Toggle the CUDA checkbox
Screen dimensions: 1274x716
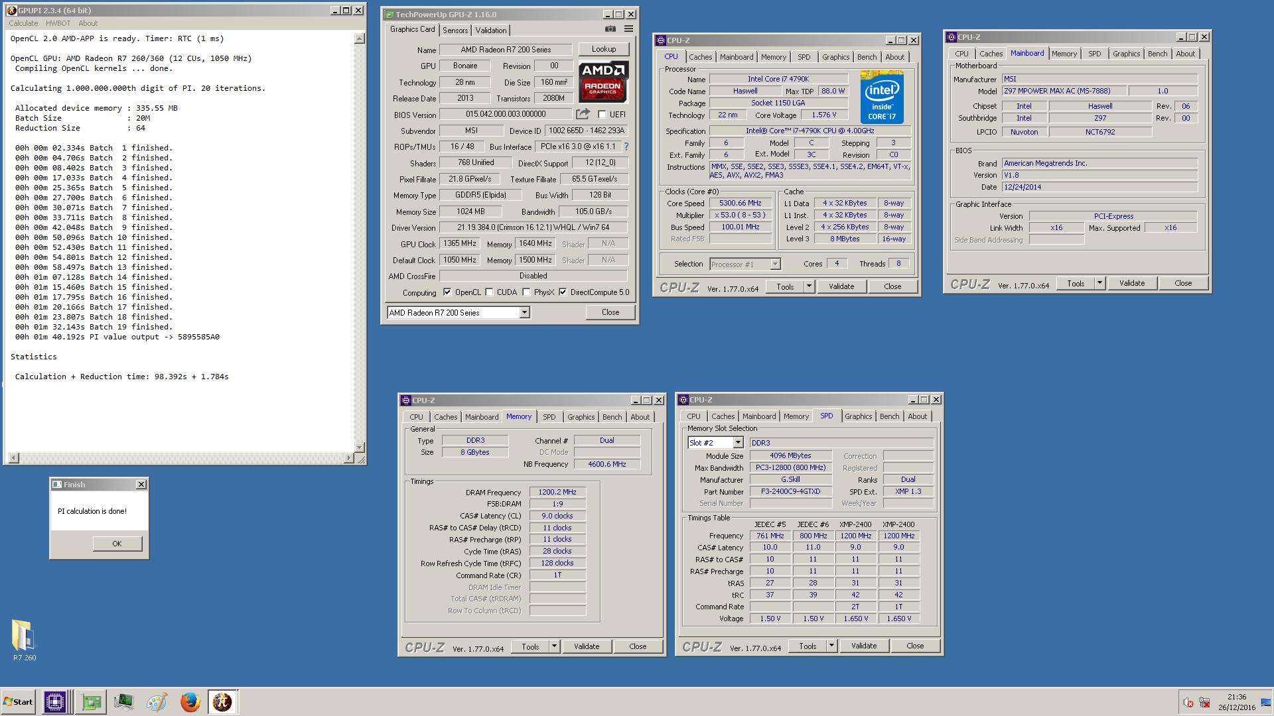[489, 292]
